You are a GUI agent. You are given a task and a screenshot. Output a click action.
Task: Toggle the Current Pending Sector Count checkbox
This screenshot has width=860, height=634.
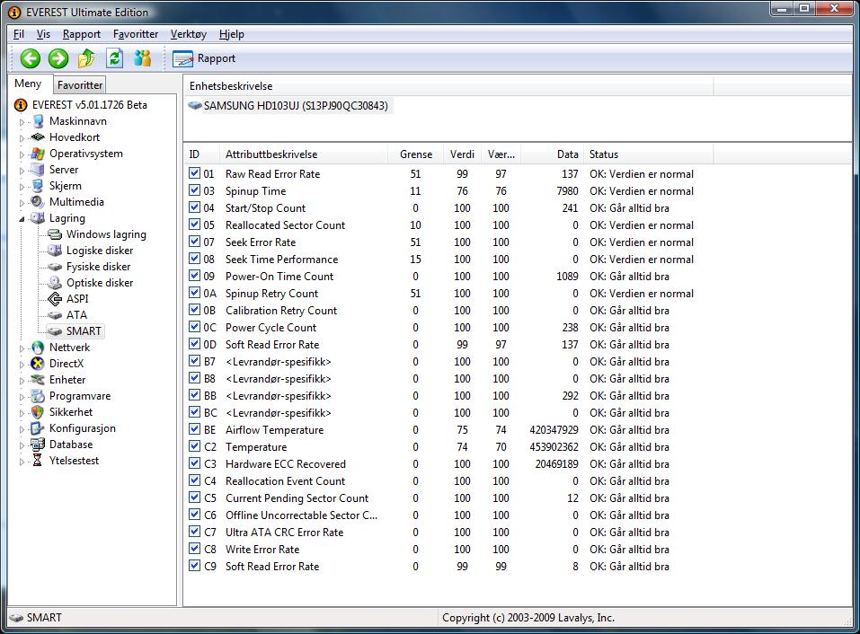[194, 497]
